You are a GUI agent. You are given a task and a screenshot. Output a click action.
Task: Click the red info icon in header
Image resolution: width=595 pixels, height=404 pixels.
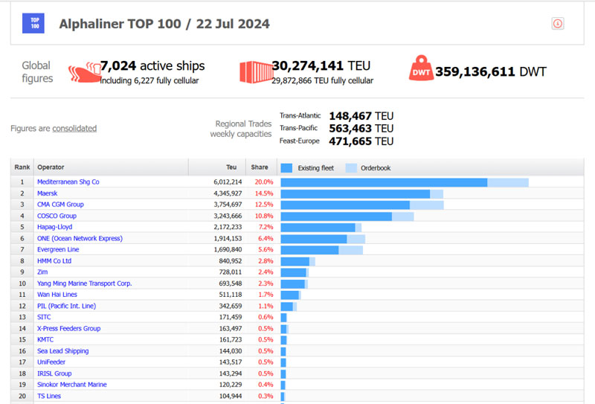coord(558,24)
